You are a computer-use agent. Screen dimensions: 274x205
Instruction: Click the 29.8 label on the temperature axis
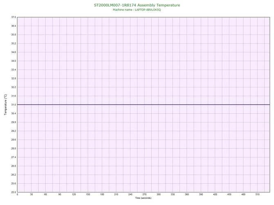pyautogui.click(x=13, y=122)
